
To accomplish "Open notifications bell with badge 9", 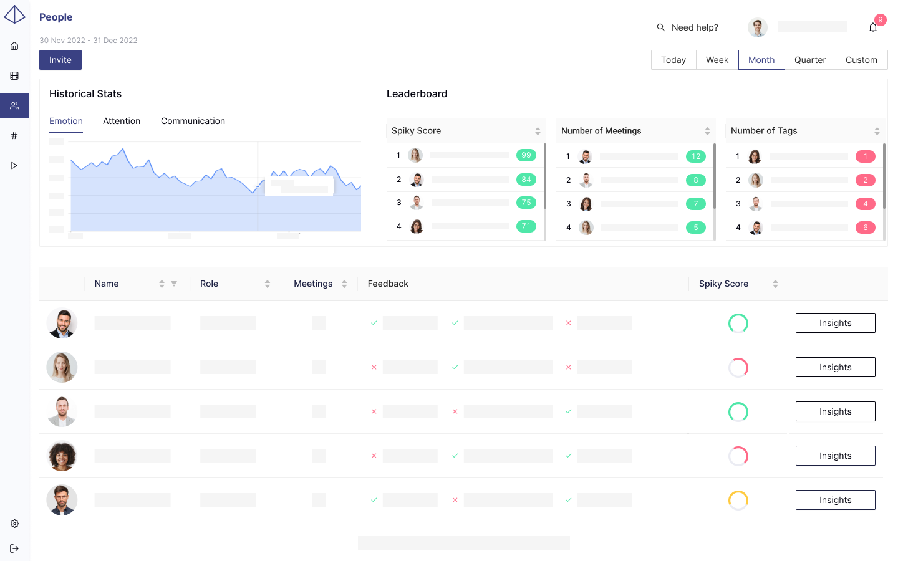I will click(873, 27).
